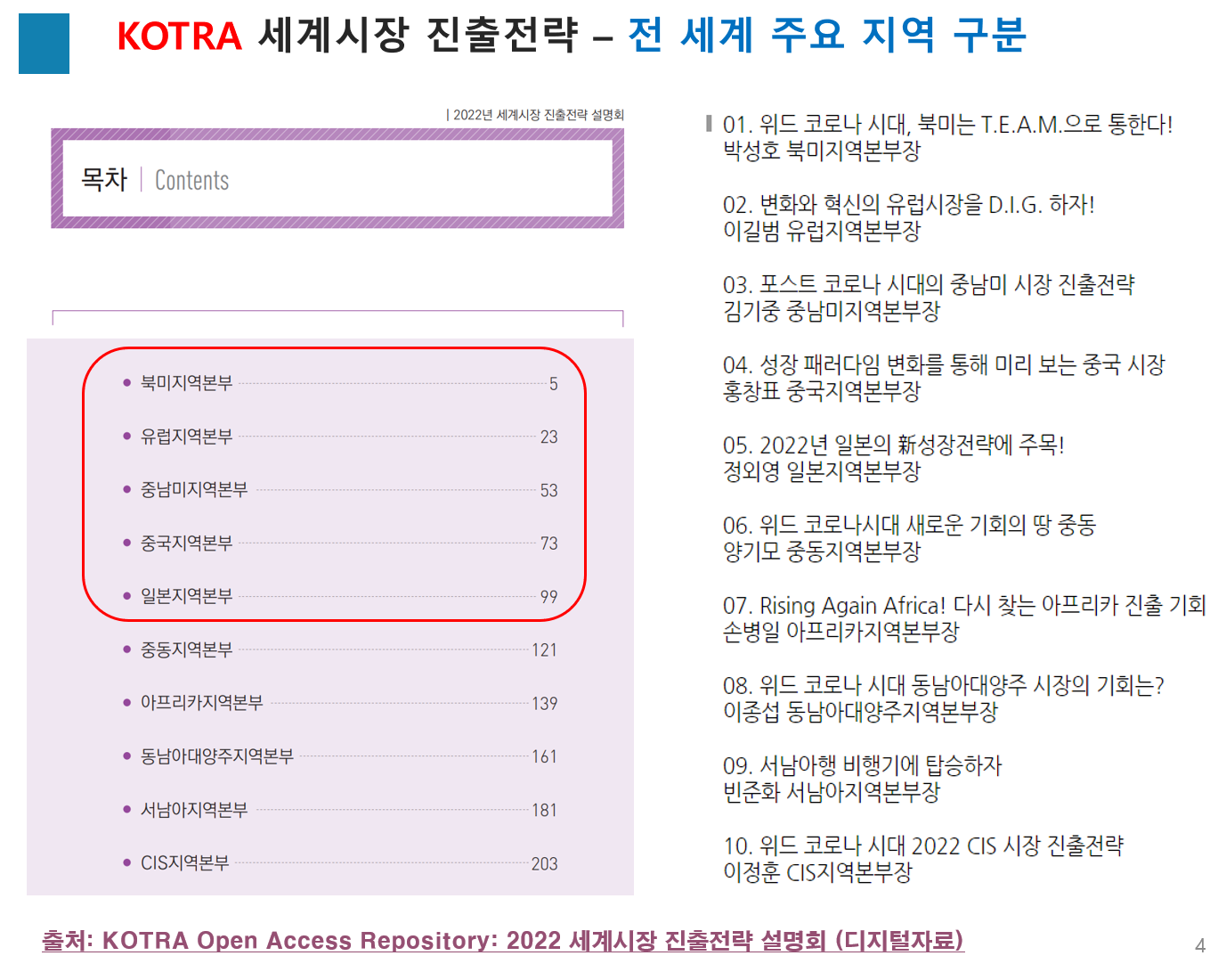
Task: Click speaker name 홍창표 중국지역본부장
Action: [822, 391]
